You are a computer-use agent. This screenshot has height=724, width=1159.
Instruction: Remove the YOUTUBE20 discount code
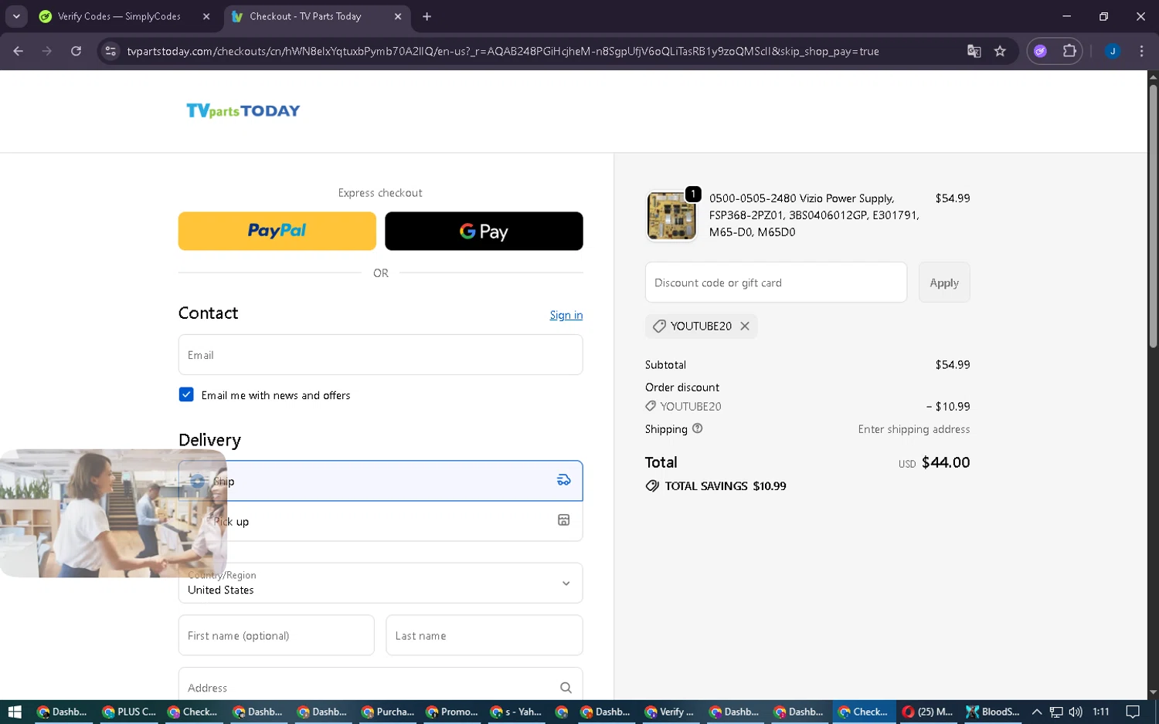point(745,326)
